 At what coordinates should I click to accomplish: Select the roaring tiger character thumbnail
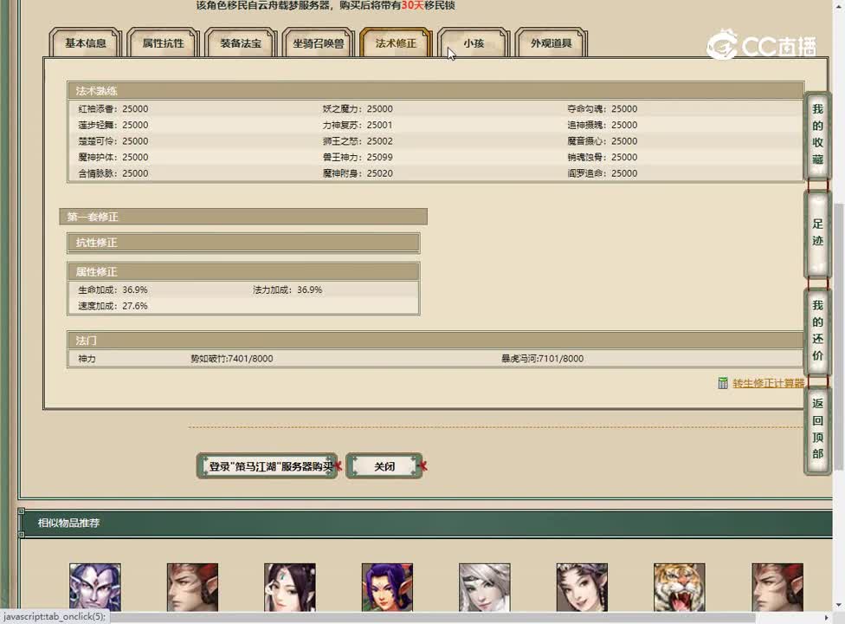[x=679, y=587]
